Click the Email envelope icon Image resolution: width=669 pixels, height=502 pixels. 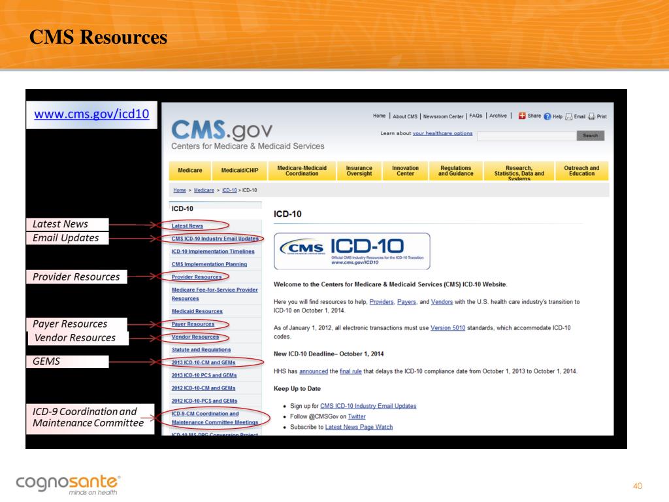click(x=570, y=116)
